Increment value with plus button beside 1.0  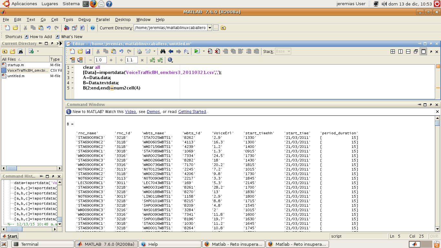[x=111, y=60]
